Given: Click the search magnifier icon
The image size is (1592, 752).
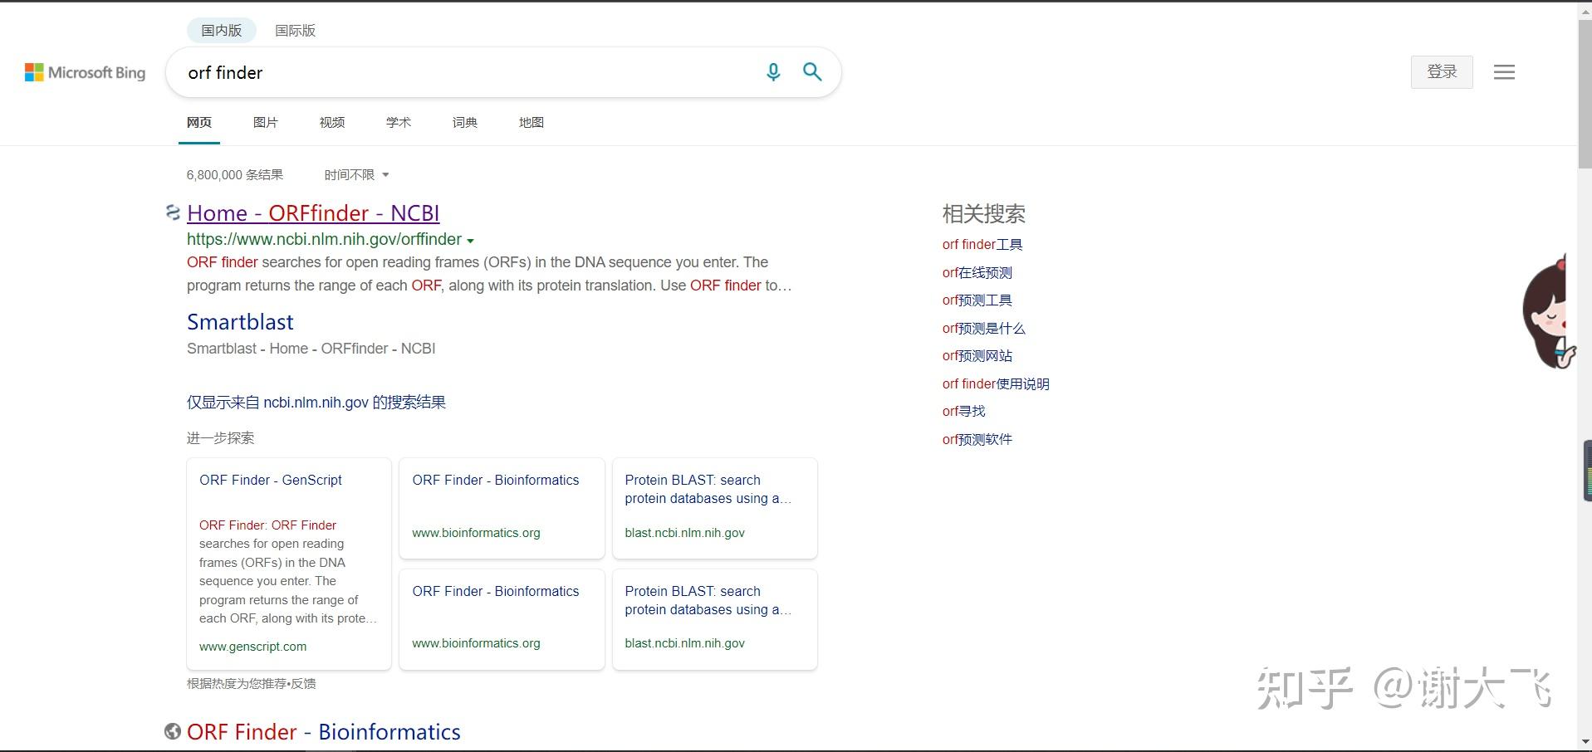Looking at the screenshot, I should point(812,72).
